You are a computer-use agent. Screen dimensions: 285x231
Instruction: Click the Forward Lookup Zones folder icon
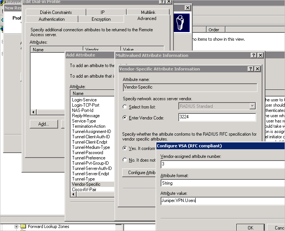[23, 227]
